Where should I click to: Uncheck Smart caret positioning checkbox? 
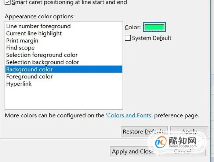(7, 2)
